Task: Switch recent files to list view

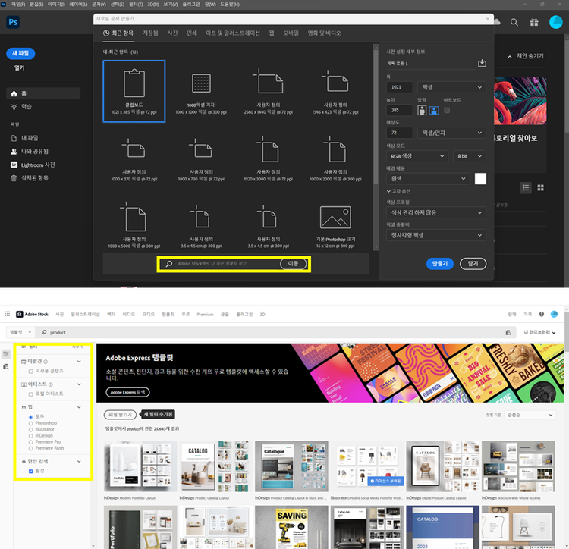Action: click(x=526, y=187)
